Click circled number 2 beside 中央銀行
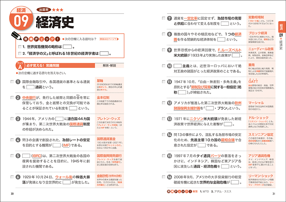Viewport: 286px width, 202px height. [x=18, y=98]
